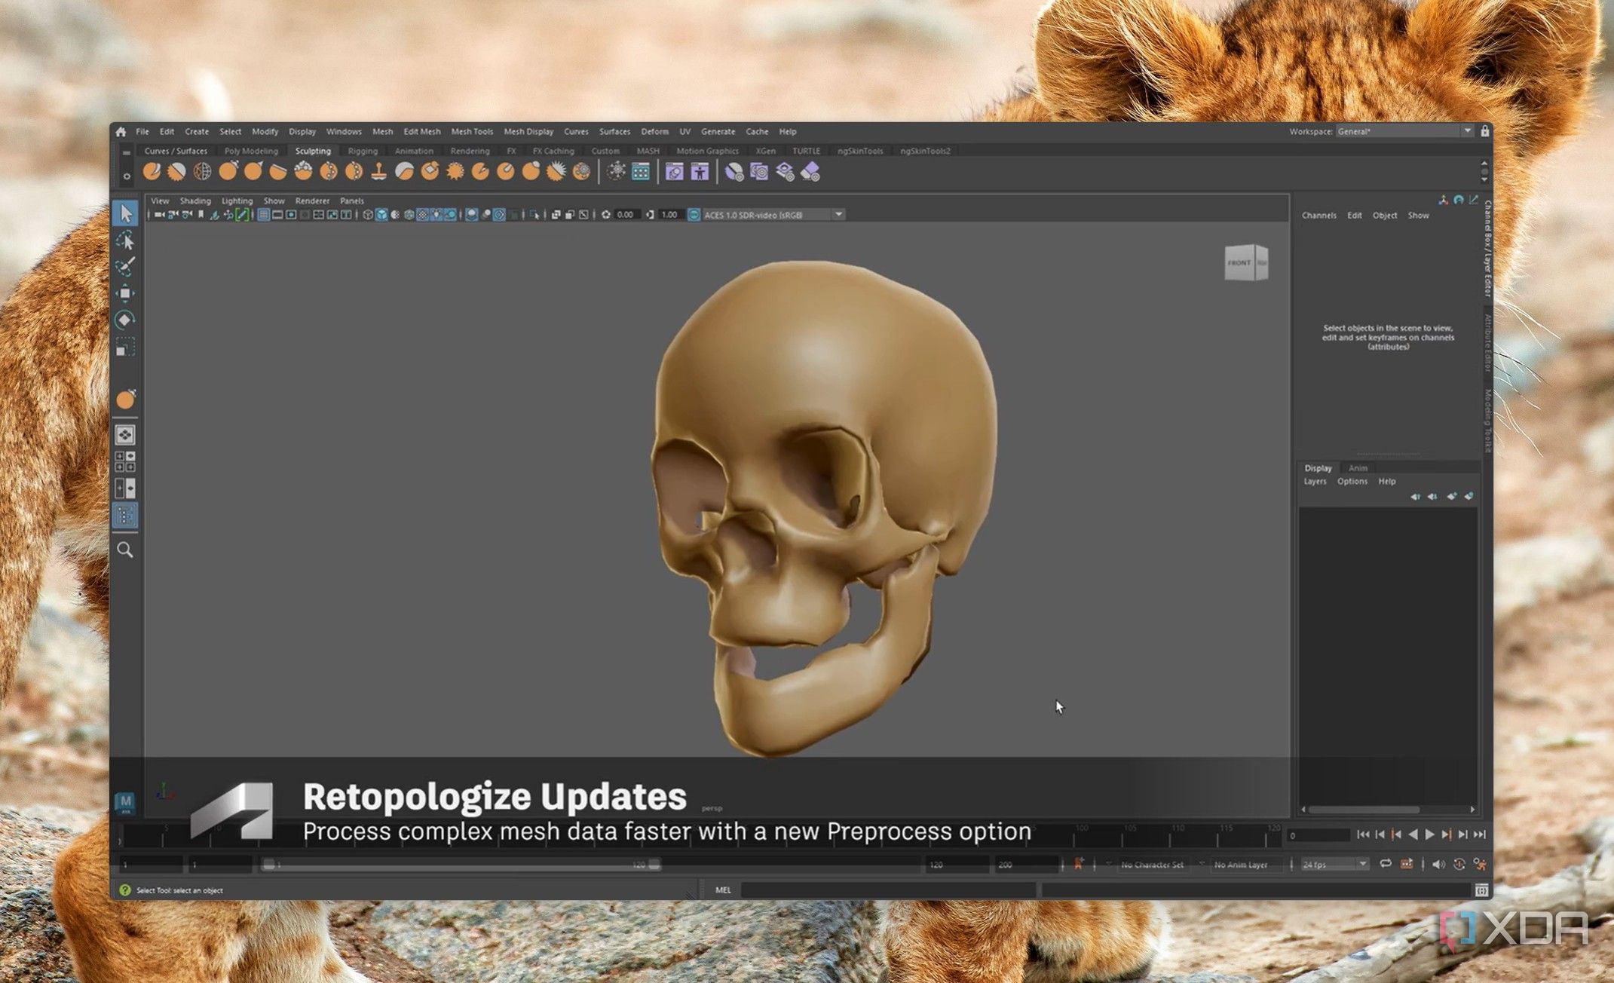
Task: Open the freeze/snowflake tool on the shelf
Action: tap(615, 172)
